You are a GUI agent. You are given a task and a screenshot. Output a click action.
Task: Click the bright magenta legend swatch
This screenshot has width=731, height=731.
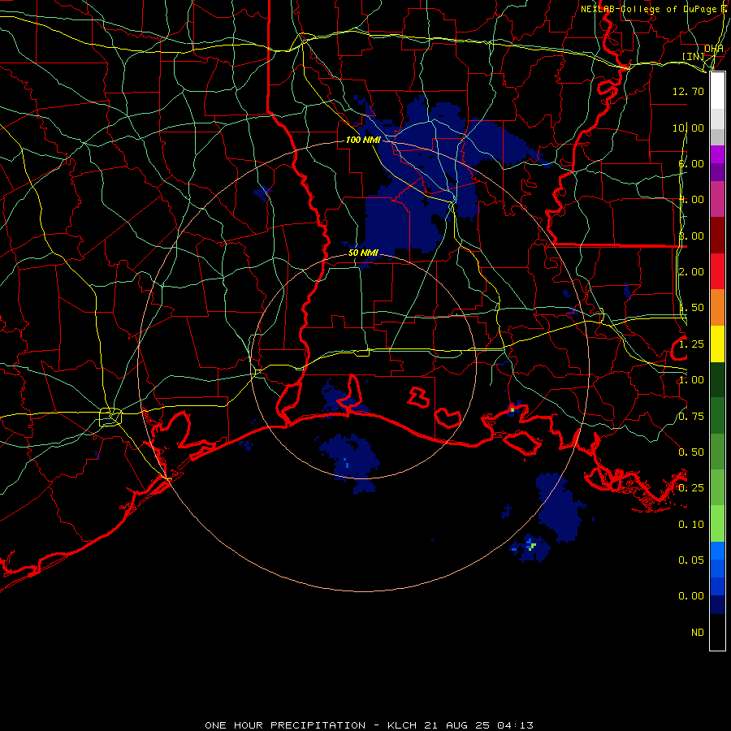point(717,154)
